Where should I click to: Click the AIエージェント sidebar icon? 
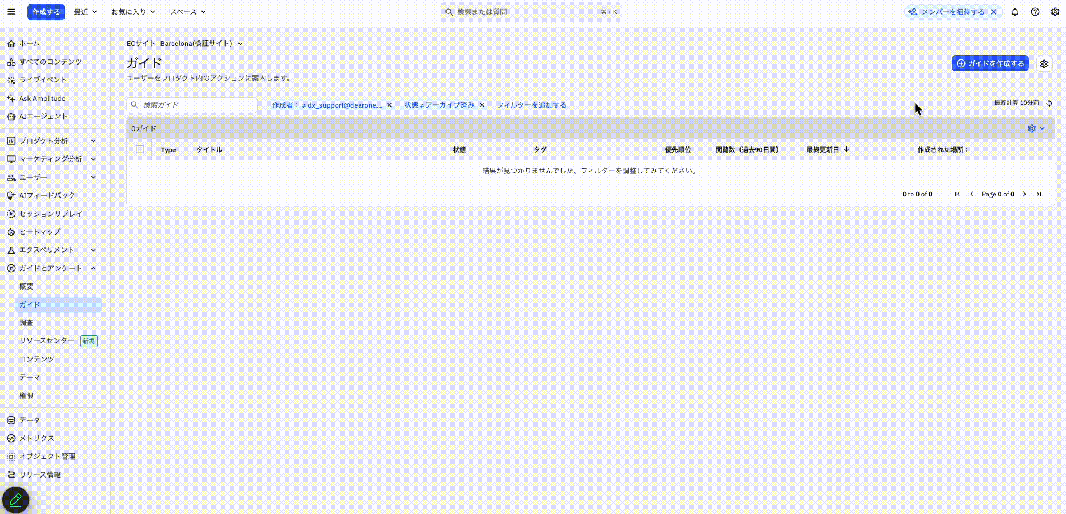coord(11,116)
